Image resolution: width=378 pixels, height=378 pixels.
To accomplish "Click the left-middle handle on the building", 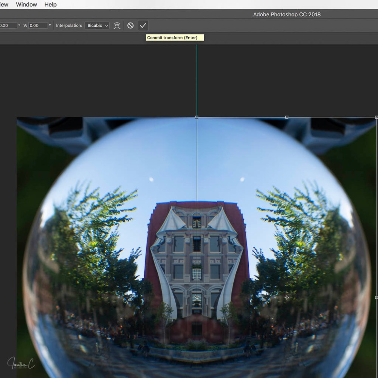I will [x=197, y=297].
